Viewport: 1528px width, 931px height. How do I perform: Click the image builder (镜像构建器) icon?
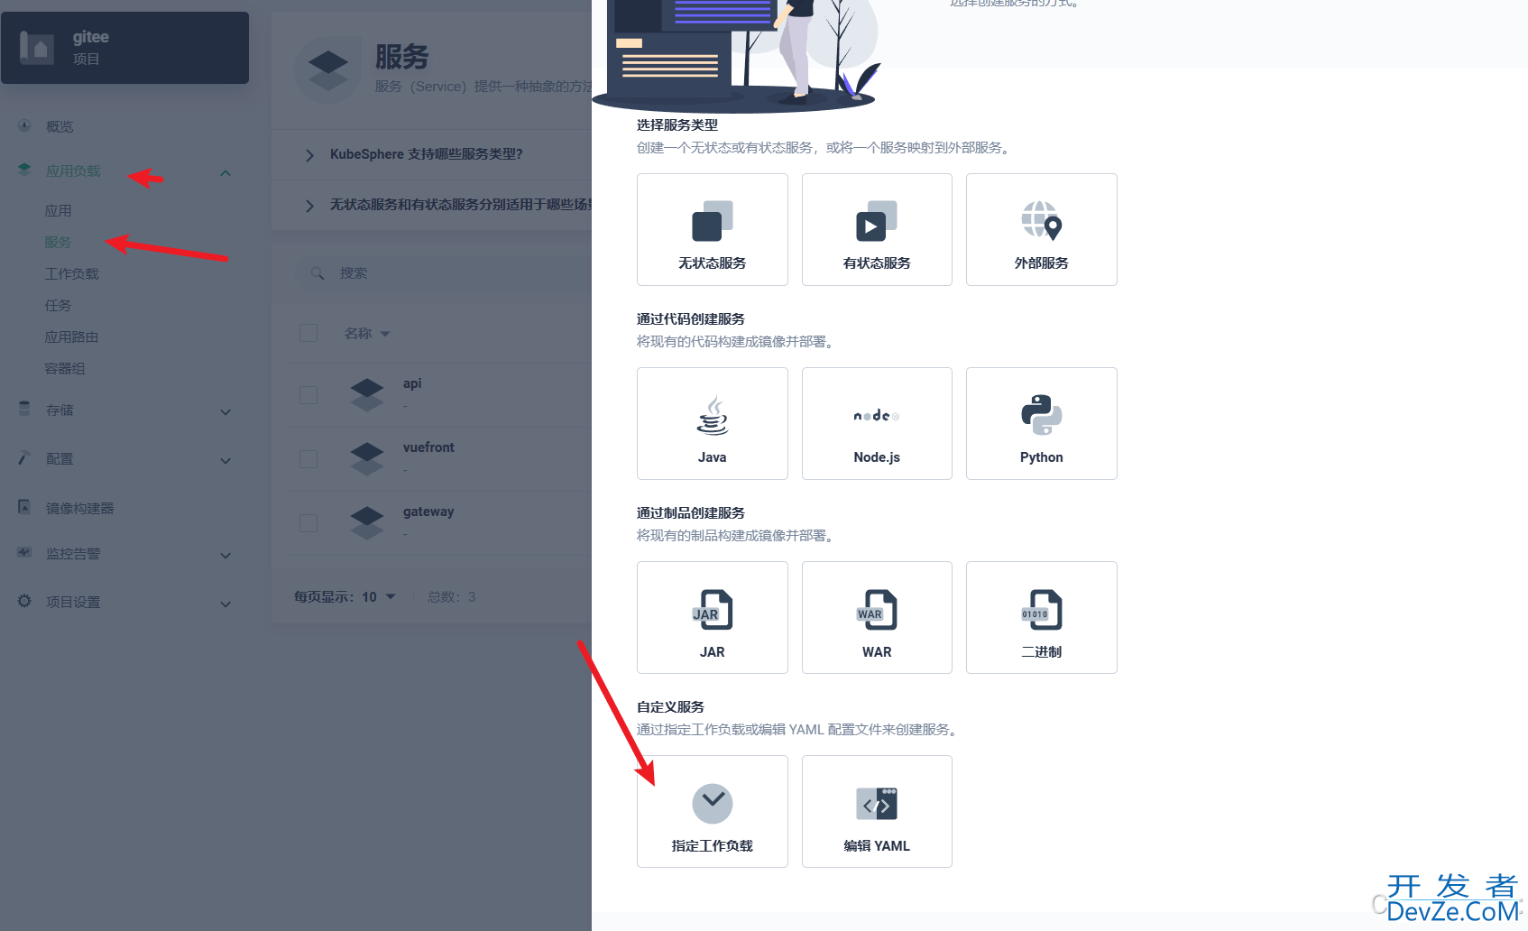click(24, 507)
